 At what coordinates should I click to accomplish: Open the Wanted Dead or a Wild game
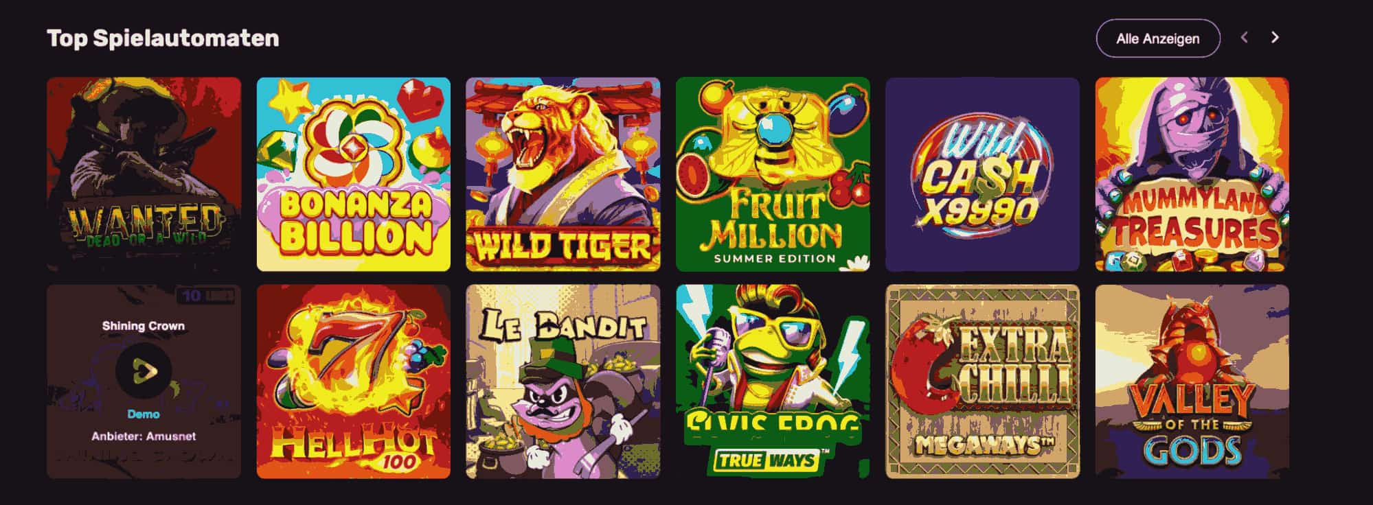144,174
